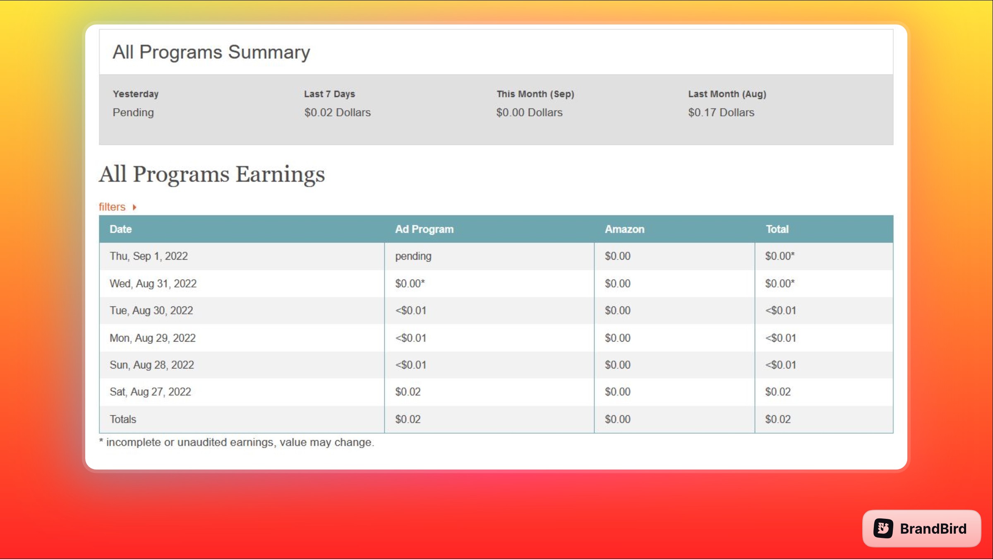Click the Pending value under Yesterday
This screenshot has width=993, height=559.
pyautogui.click(x=133, y=113)
